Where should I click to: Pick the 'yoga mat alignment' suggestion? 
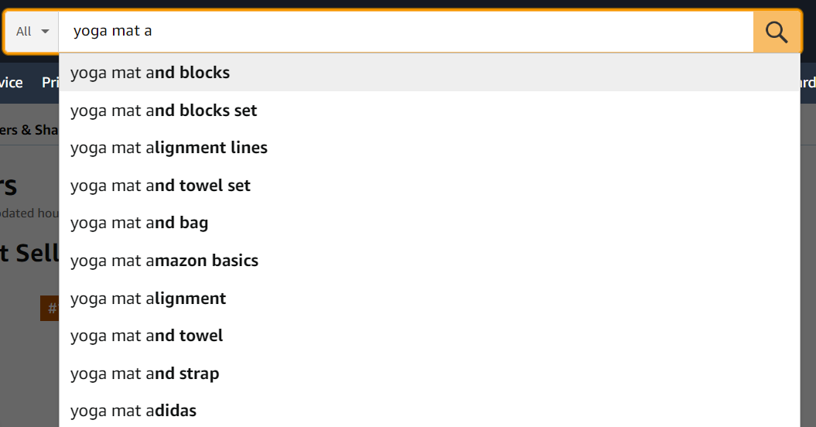149,299
